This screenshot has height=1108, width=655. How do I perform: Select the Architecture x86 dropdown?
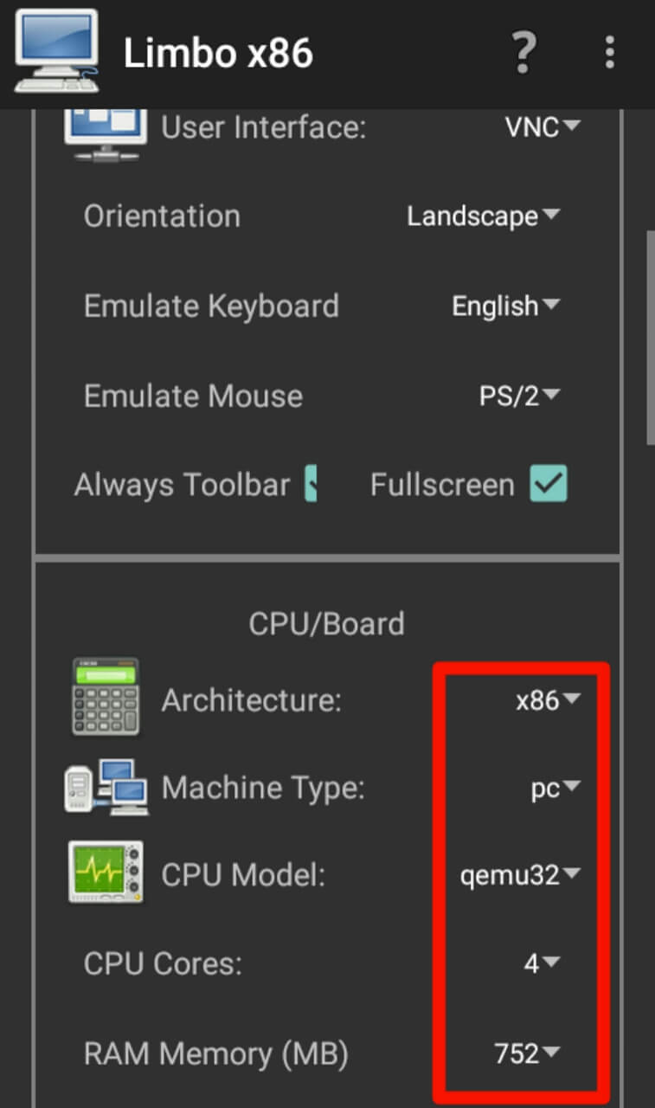[x=548, y=700]
